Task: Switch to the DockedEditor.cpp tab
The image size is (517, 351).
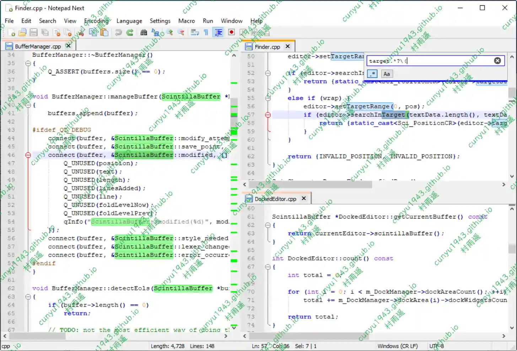Action: (275, 199)
